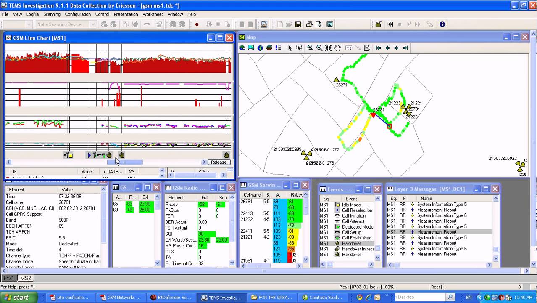Open the empty device dropdown at toolbar left

29,24
